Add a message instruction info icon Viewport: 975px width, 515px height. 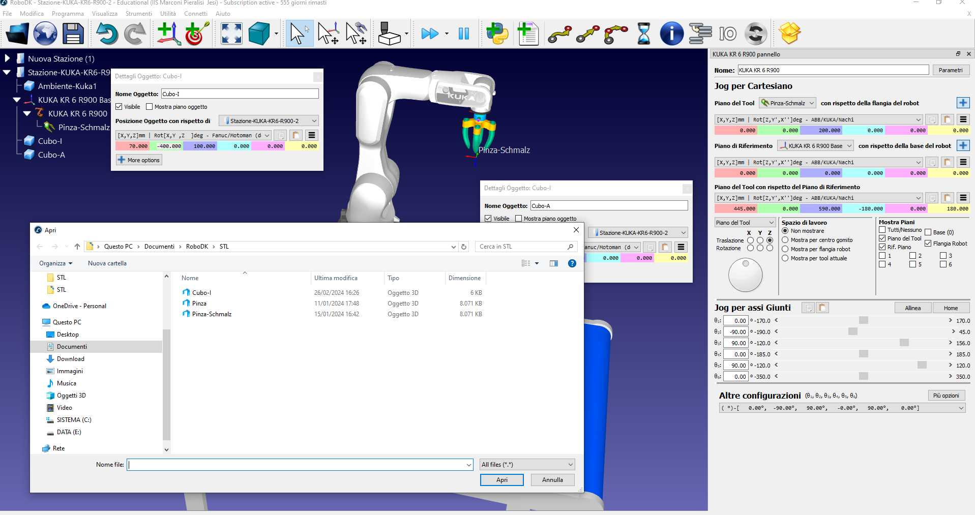click(x=672, y=34)
